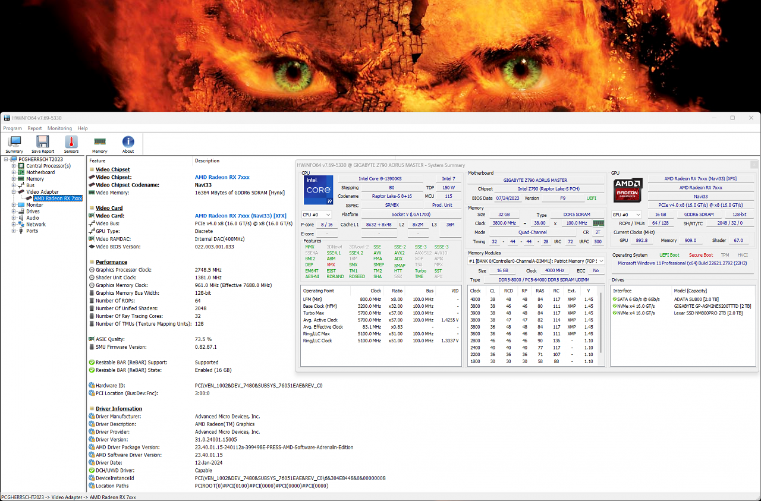Expand the Monitor tree node
The image size is (761, 501).
click(14, 205)
